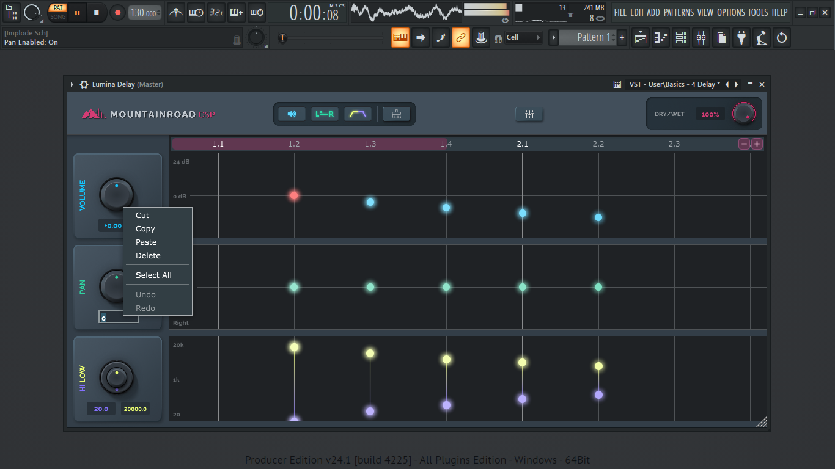The image size is (835, 469).
Task: Click the 0:00:08 time display
Action: pyautogui.click(x=314, y=13)
